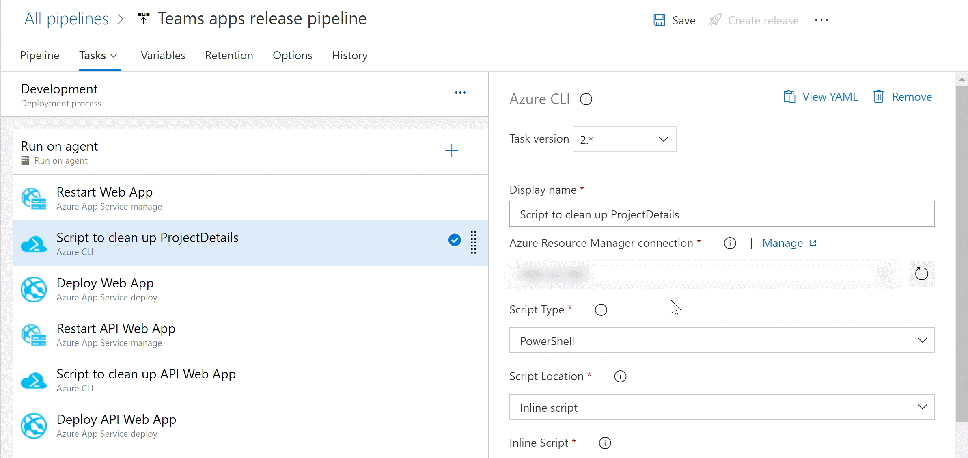The image size is (968, 458).
Task: Click the Azure CLI info icon
Action: pos(586,99)
